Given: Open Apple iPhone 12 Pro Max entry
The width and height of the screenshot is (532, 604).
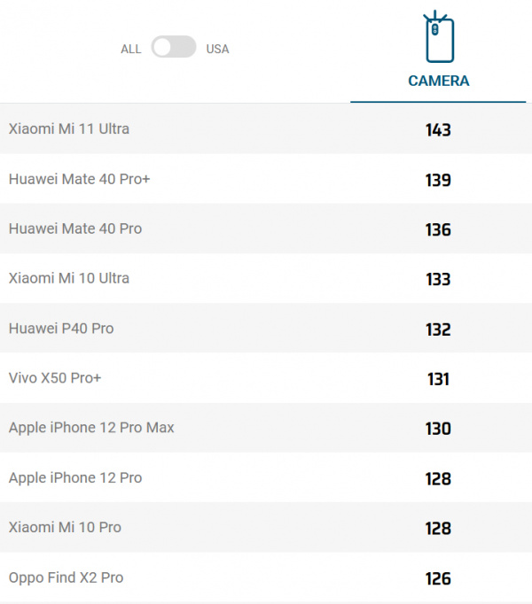Looking at the screenshot, I should pyautogui.click(x=91, y=428).
